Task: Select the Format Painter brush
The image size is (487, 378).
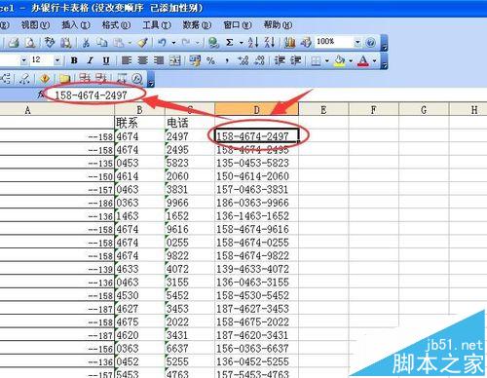Action: (142, 43)
